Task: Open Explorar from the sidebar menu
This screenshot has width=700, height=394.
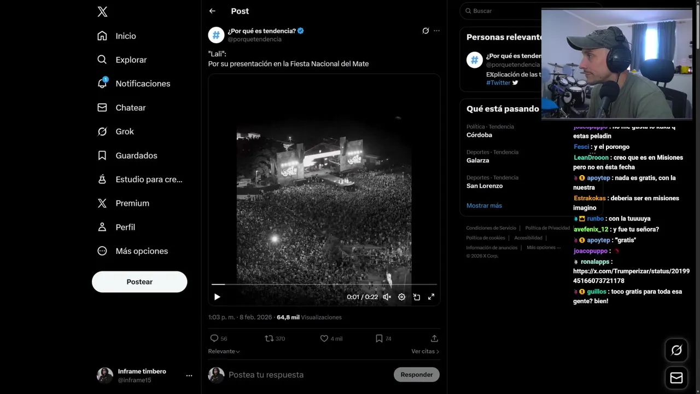Action: click(131, 60)
